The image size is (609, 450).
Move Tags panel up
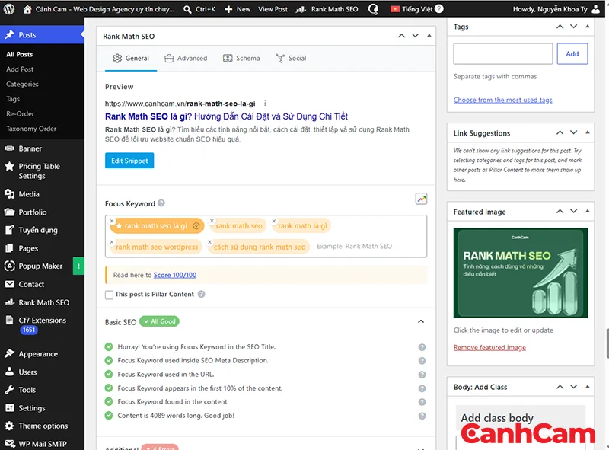(560, 27)
